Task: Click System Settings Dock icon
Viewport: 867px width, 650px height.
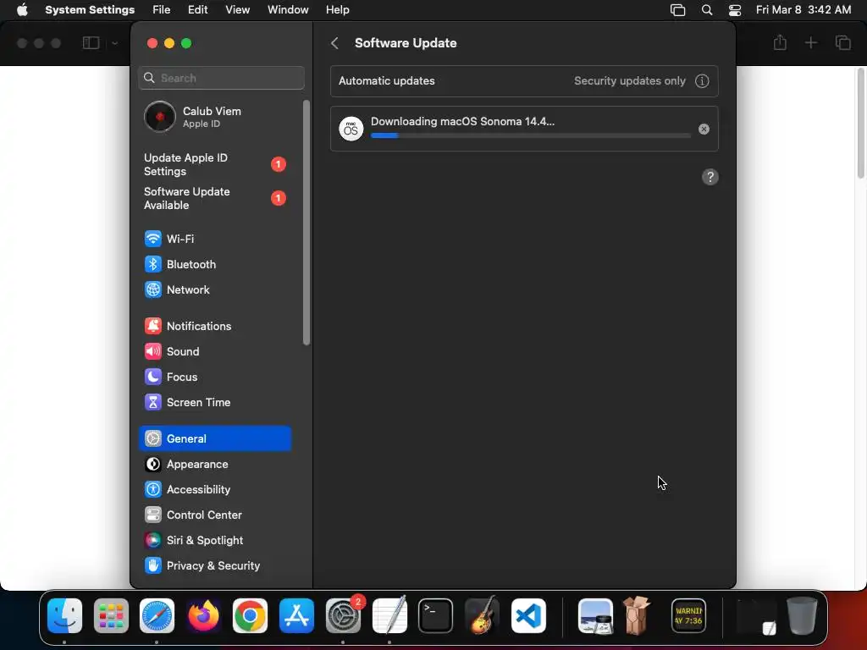Action: coord(343,615)
